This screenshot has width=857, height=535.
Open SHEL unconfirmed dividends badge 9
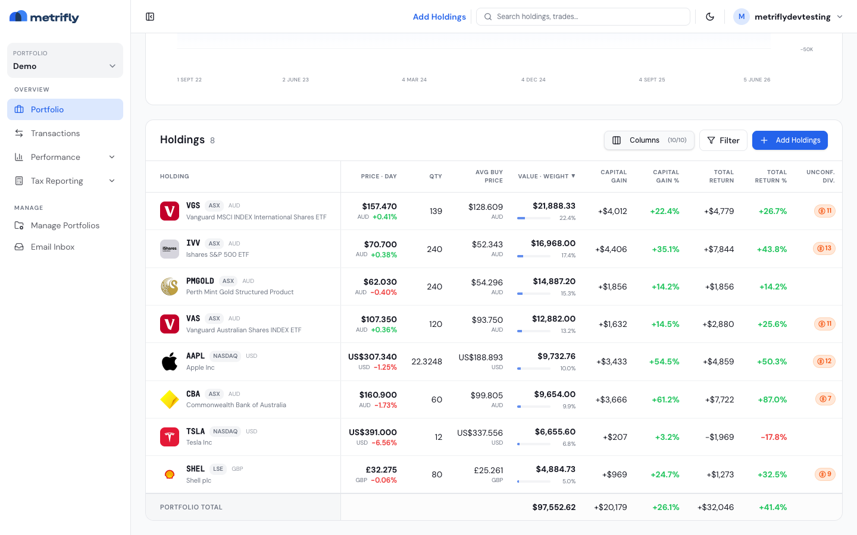coord(825,474)
